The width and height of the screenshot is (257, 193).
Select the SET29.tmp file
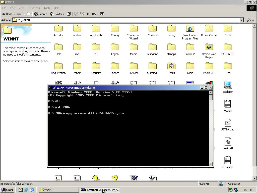coord(228,125)
